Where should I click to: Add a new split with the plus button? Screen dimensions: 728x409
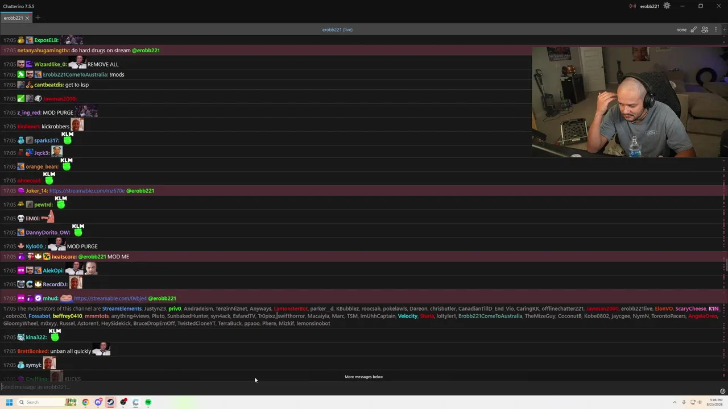click(723, 30)
